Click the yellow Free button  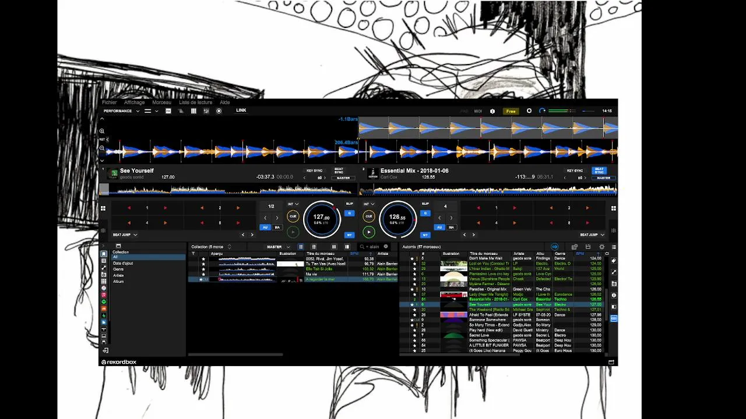coord(511,111)
